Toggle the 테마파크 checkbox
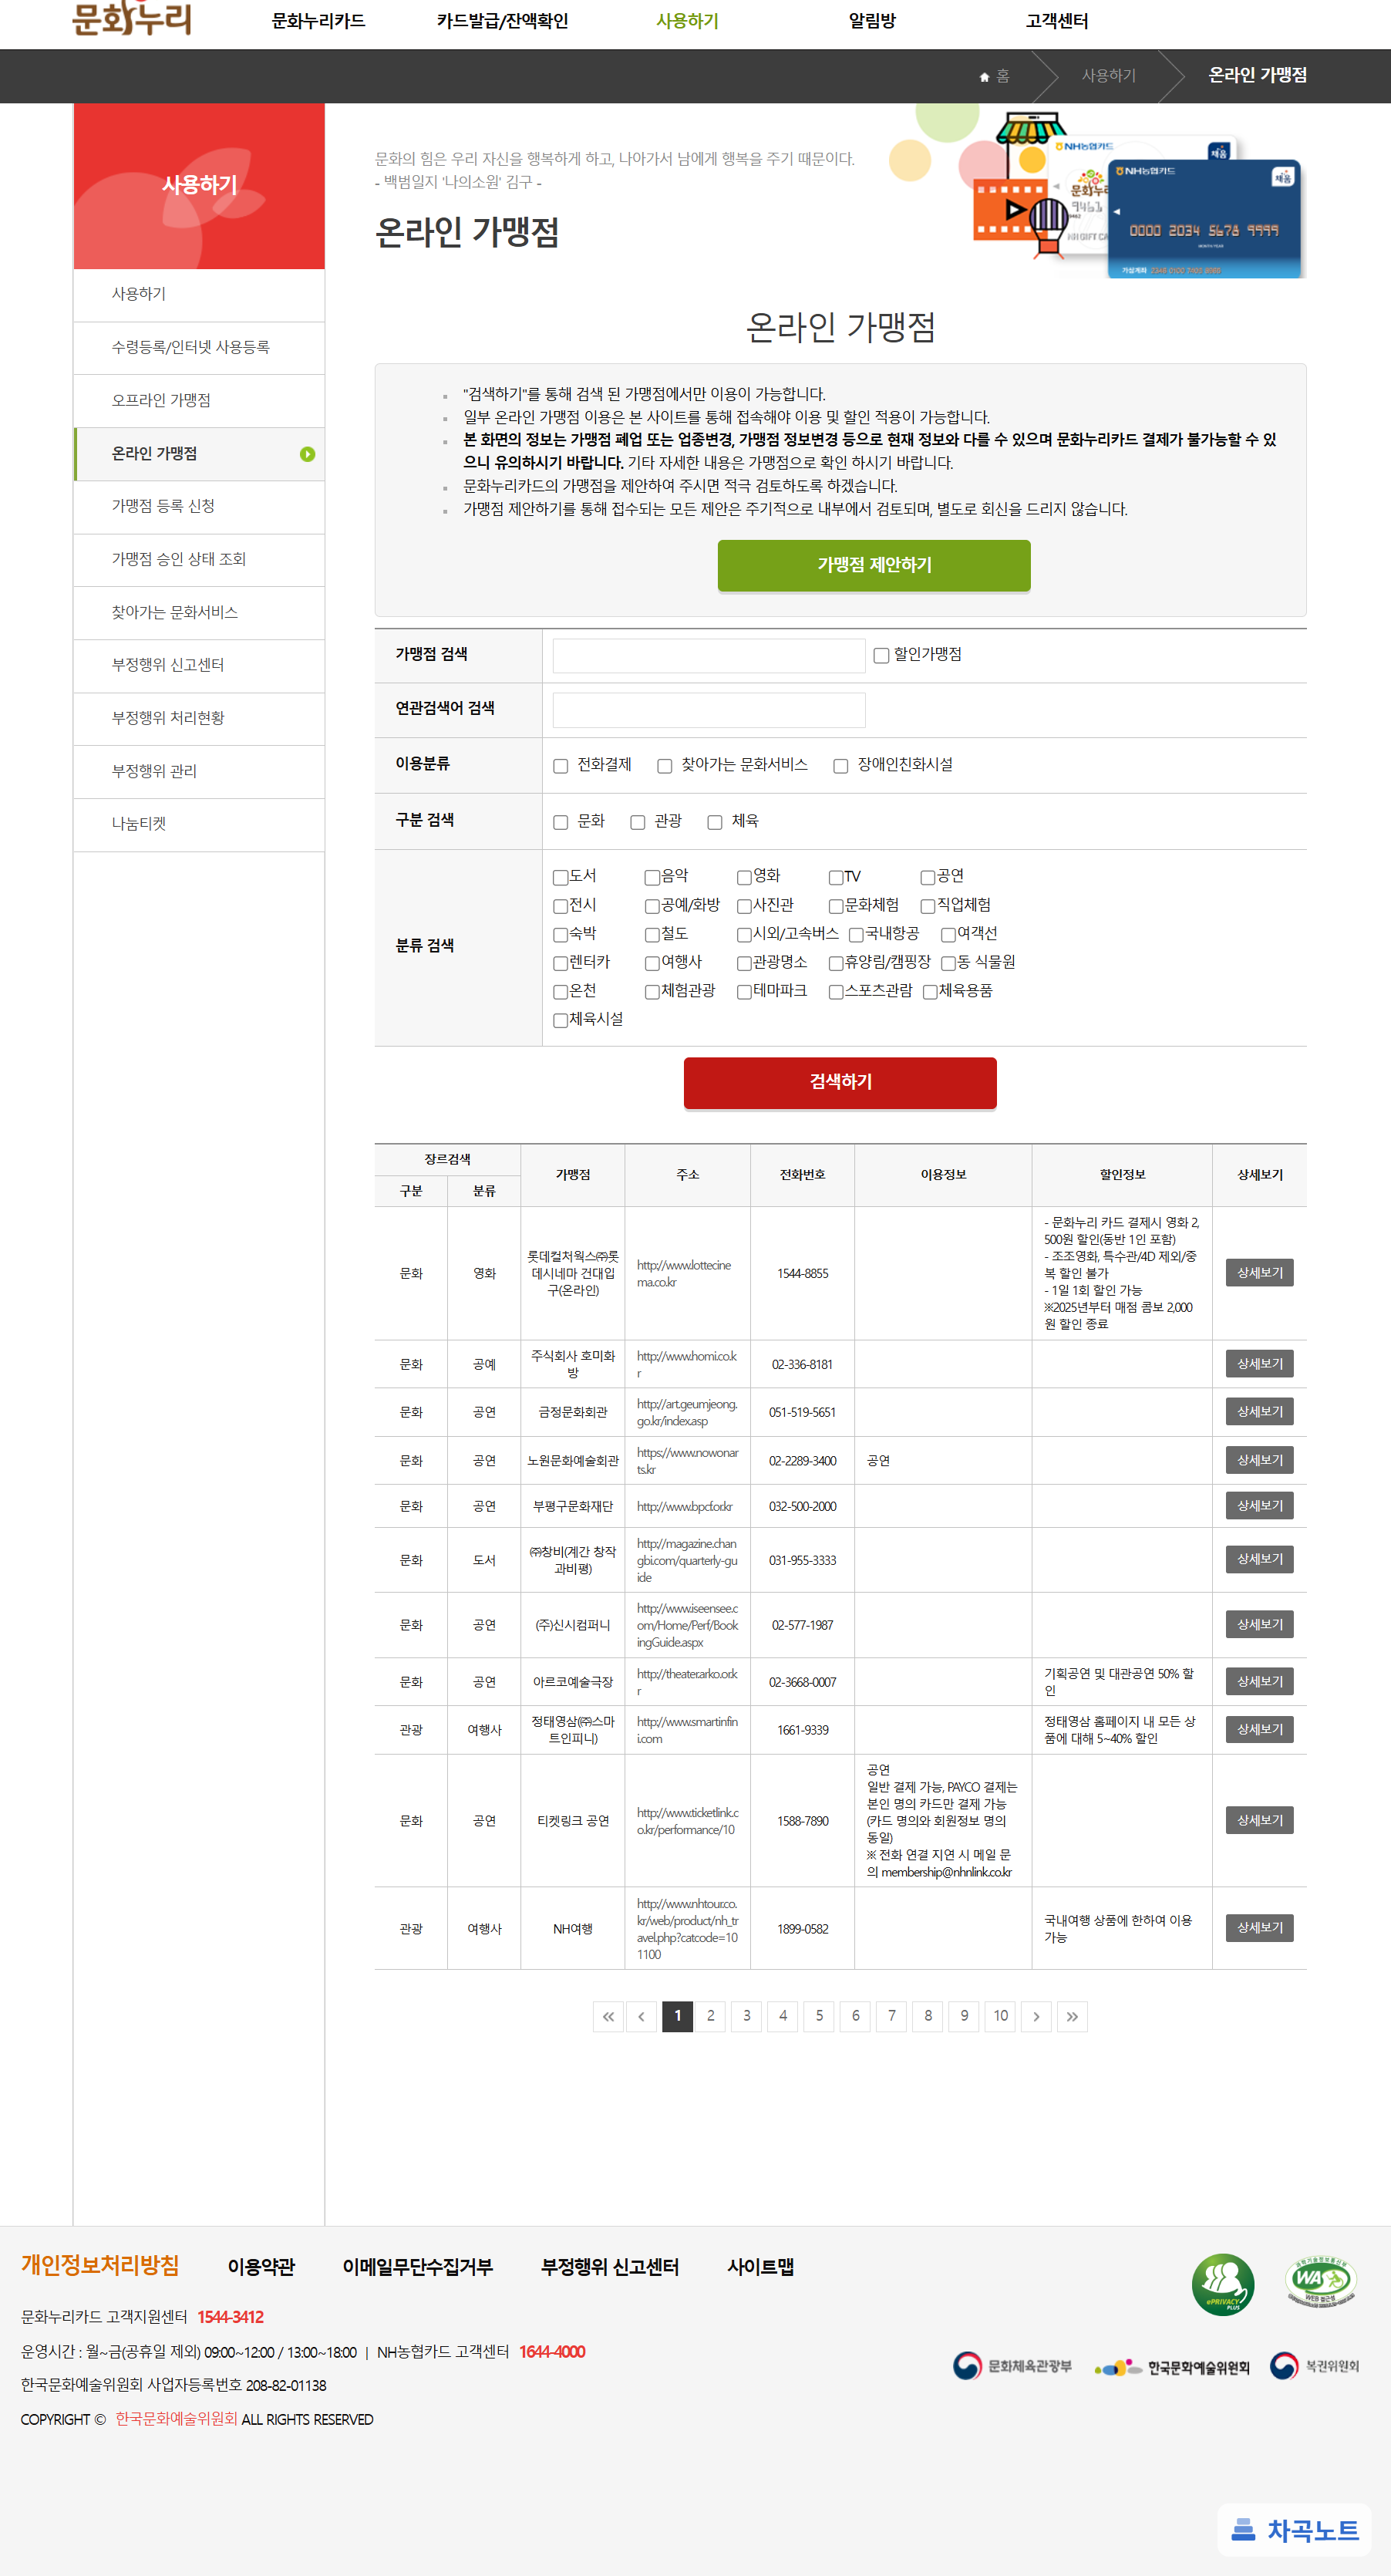This screenshot has width=1391, height=2576. pyautogui.click(x=744, y=992)
